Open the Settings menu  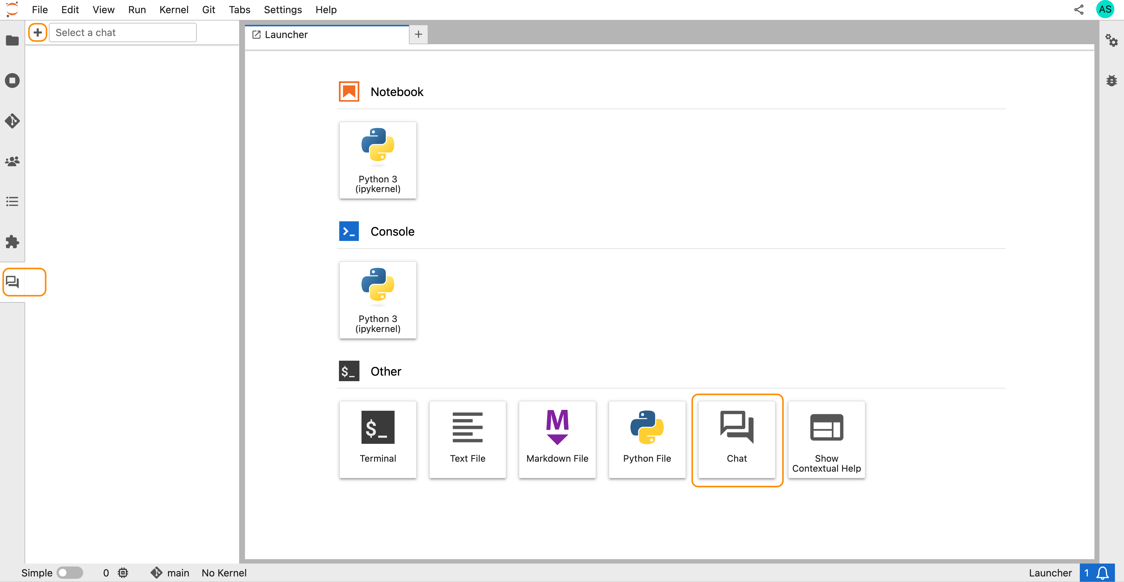point(283,10)
